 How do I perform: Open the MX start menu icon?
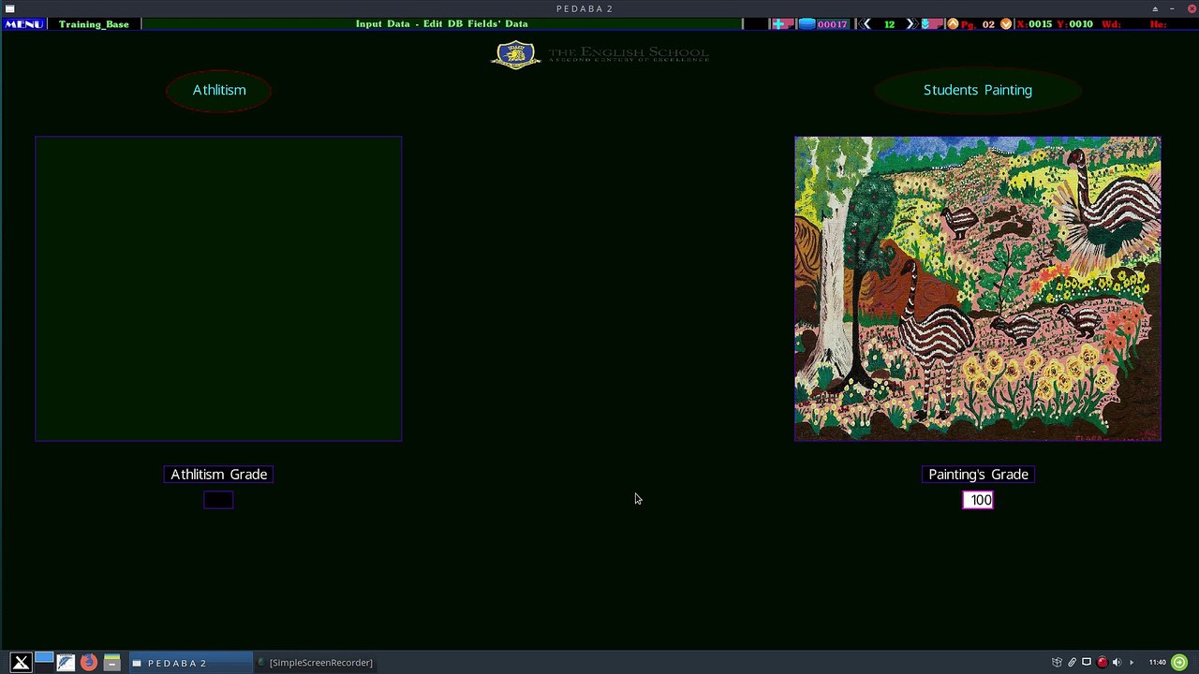coord(21,663)
